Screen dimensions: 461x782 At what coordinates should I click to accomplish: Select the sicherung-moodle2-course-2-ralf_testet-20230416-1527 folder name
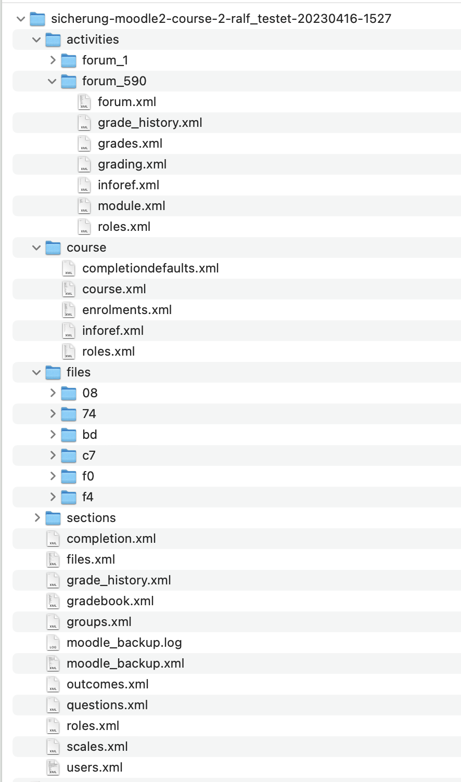pyautogui.click(x=221, y=19)
